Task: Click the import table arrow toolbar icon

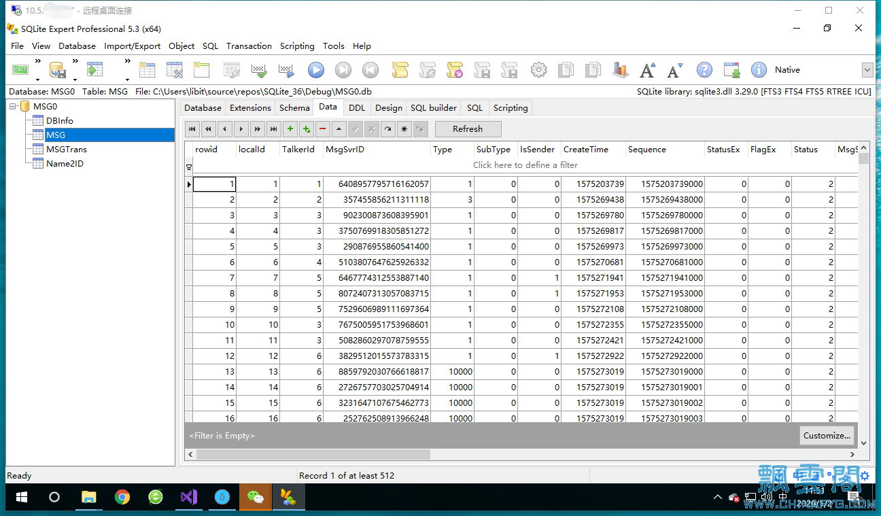Action: click(94, 69)
